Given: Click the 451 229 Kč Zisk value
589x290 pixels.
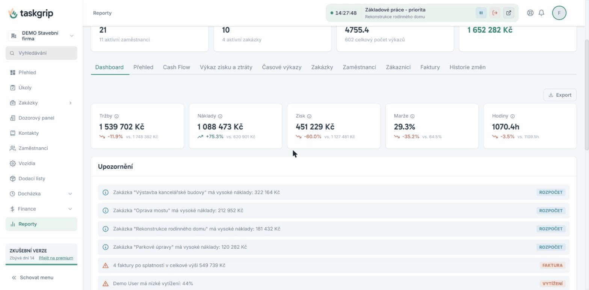Looking at the screenshot, I should (315, 127).
